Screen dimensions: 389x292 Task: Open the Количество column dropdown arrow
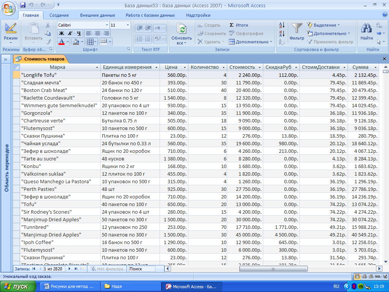pyautogui.click(x=223, y=67)
